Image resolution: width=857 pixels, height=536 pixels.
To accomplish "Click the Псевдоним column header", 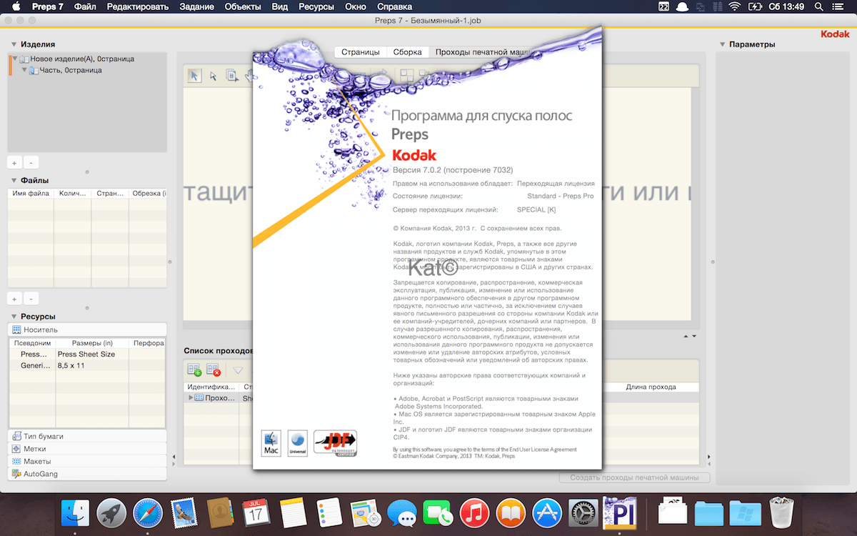I will 32,343.
